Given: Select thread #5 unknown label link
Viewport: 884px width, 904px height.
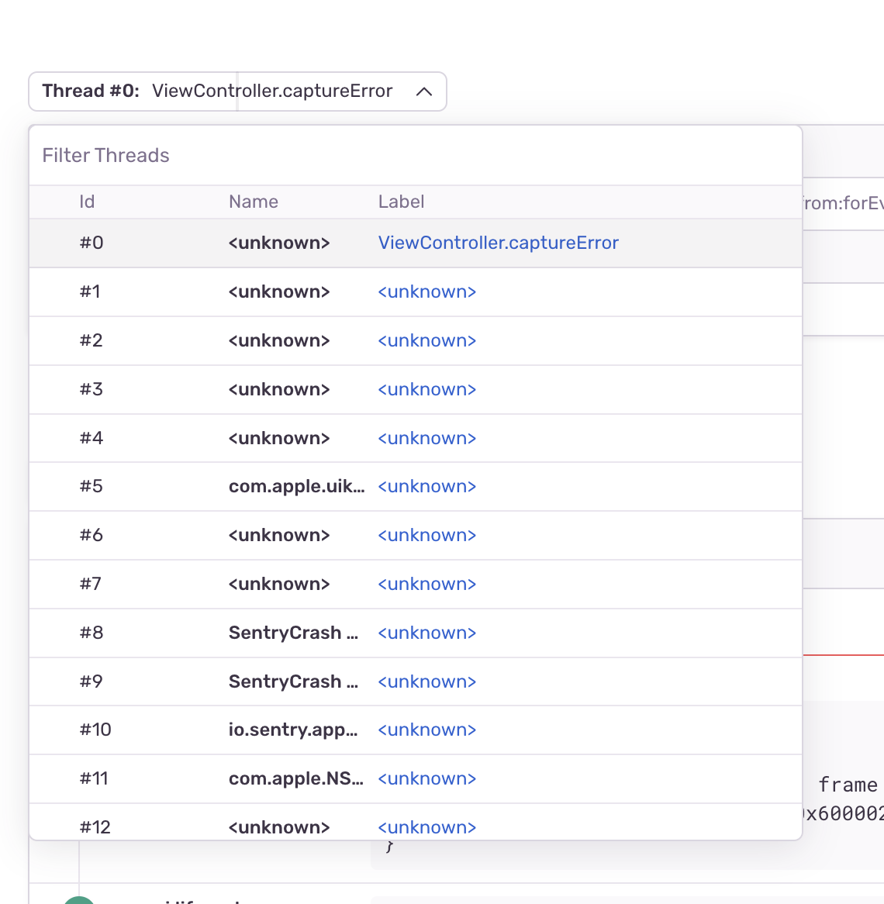Looking at the screenshot, I should [426, 487].
